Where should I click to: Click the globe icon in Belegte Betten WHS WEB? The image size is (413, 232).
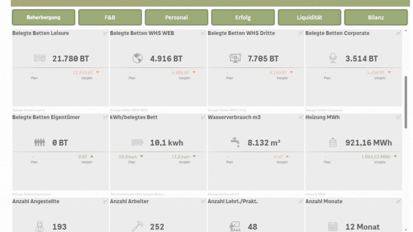[x=137, y=58]
